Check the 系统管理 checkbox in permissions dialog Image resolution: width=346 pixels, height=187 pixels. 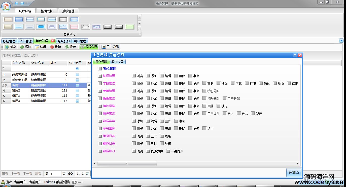100,69
